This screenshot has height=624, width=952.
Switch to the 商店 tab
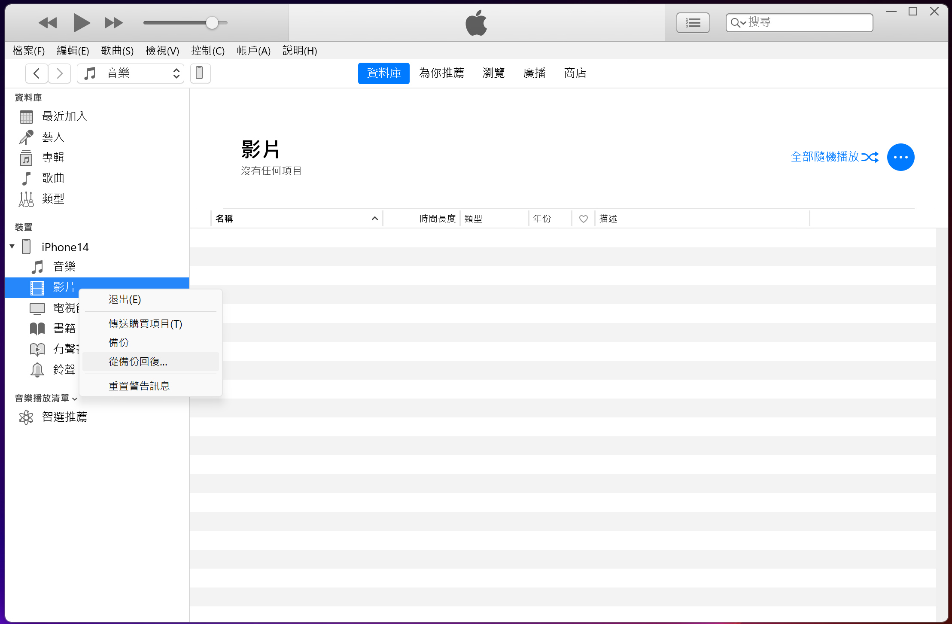pyautogui.click(x=575, y=73)
